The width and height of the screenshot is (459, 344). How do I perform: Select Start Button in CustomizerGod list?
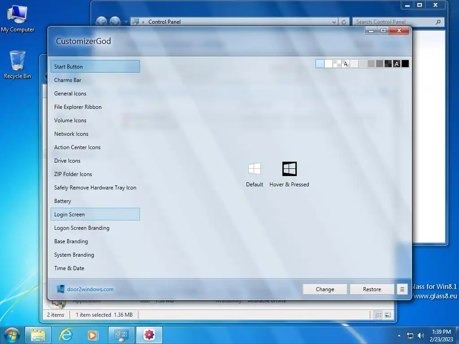(x=95, y=66)
